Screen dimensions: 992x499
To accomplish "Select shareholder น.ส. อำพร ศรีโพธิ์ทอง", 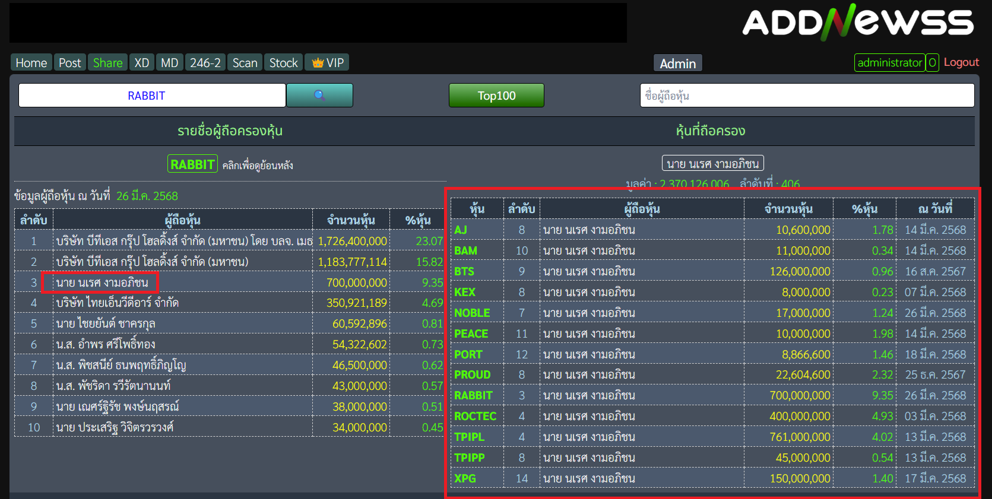I will pyautogui.click(x=106, y=344).
